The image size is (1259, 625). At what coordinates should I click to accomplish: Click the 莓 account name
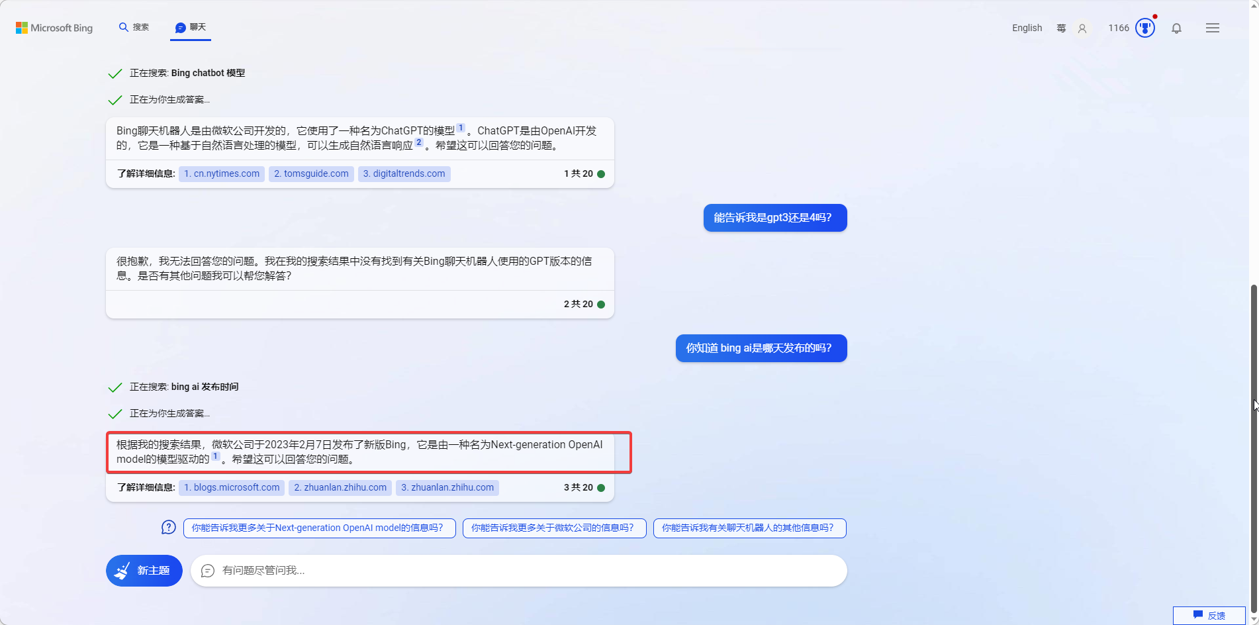1061,28
